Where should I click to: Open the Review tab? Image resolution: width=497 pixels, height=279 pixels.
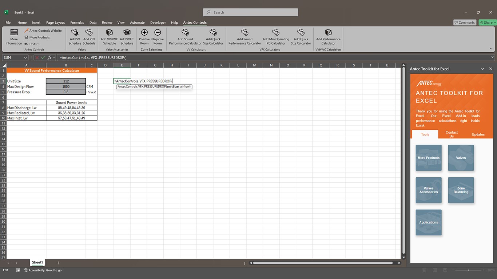coord(107,23)
